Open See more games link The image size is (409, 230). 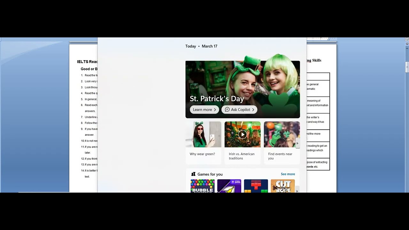coord(288,174)
